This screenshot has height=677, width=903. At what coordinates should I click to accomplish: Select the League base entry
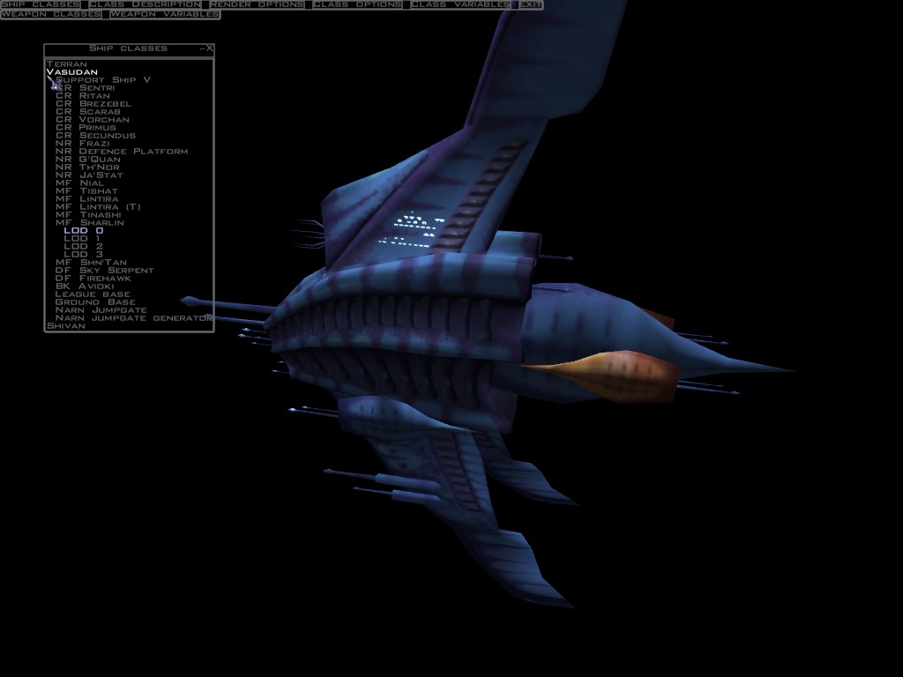[93, 294]
